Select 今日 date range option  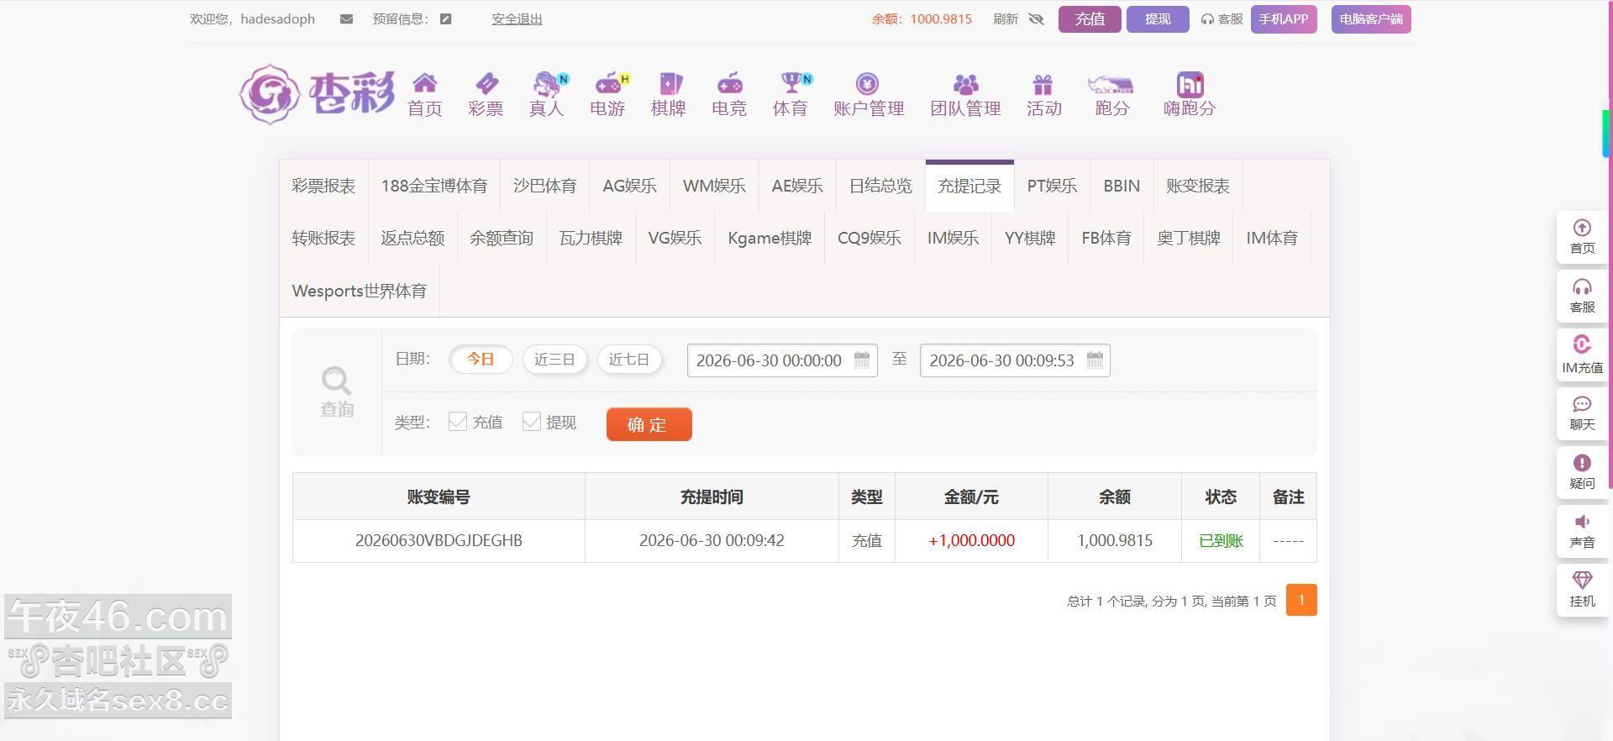(x=481, y=360)
